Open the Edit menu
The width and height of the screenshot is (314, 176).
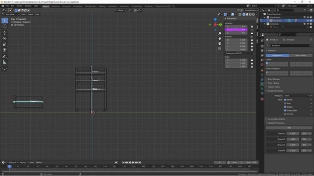13,6
